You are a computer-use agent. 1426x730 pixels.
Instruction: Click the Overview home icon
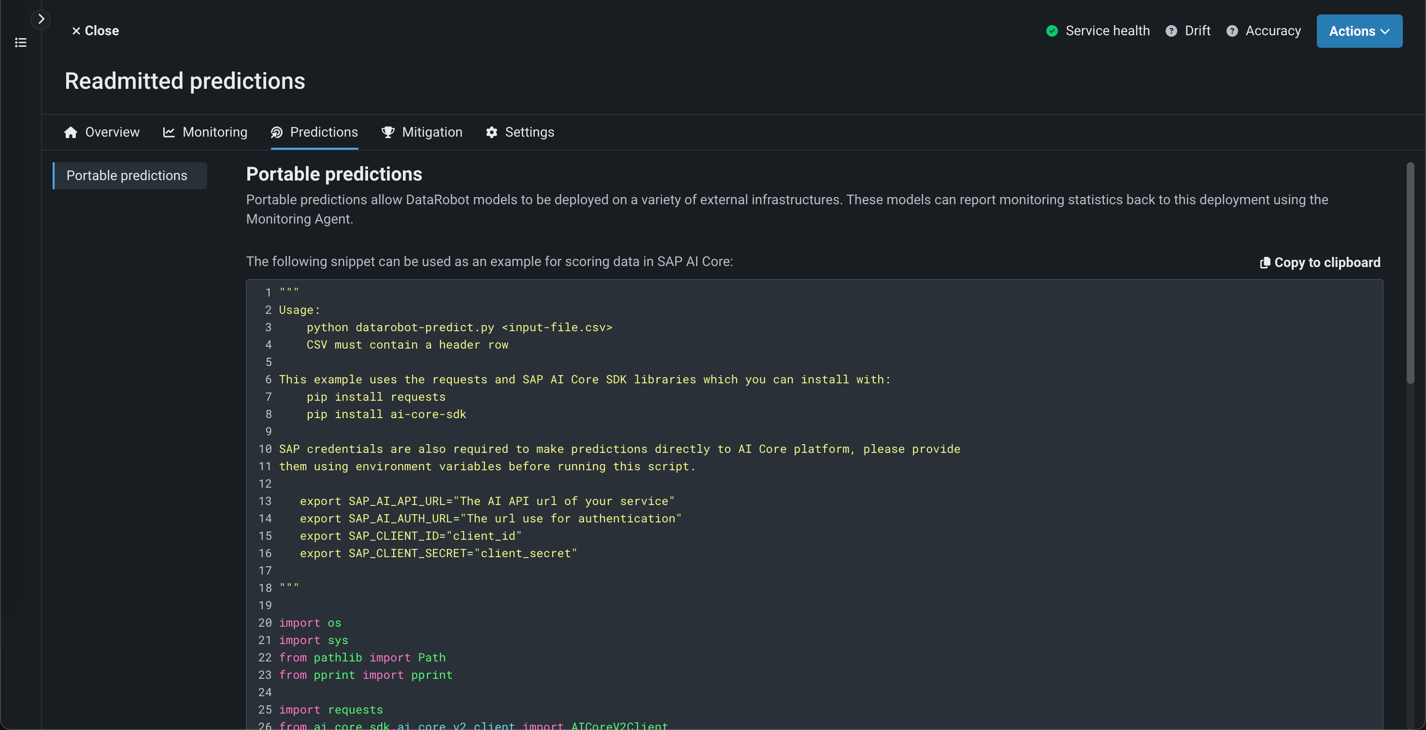pos(71,132)
